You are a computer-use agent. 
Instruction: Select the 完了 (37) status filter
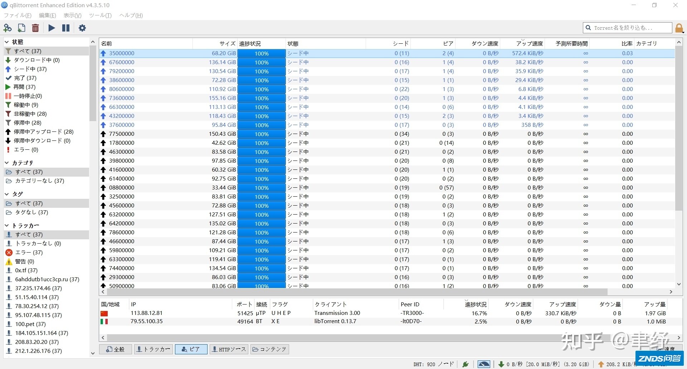[47, 78]
